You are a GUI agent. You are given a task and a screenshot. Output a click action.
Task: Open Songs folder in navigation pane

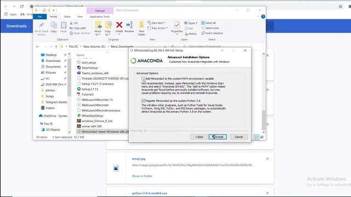[x=49, y=96]
